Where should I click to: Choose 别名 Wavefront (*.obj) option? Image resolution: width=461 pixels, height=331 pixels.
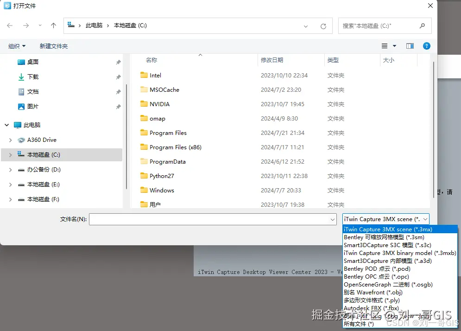point(400,293)
